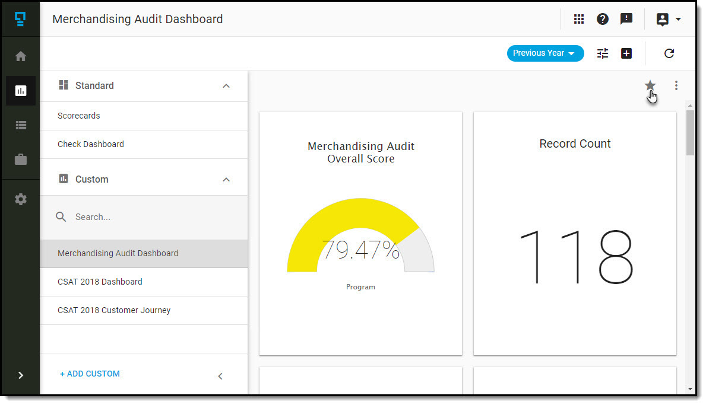Image resolution: width=706 pixels, height=405 pixels.
Task: Toggle the star to favorite this dashboard
Action: 650,85
